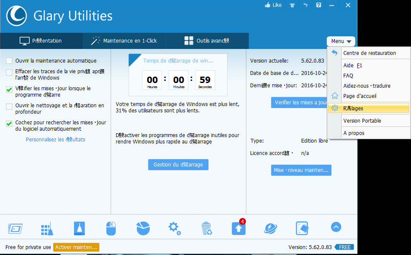Image resolution: width=411 pixels, height=255 pixels.
Task: Click the monitor-shaped first dock icon
Action: click(15, 229)
